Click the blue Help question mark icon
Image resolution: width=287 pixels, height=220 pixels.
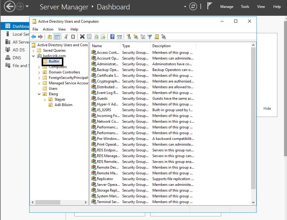point(112,37)
